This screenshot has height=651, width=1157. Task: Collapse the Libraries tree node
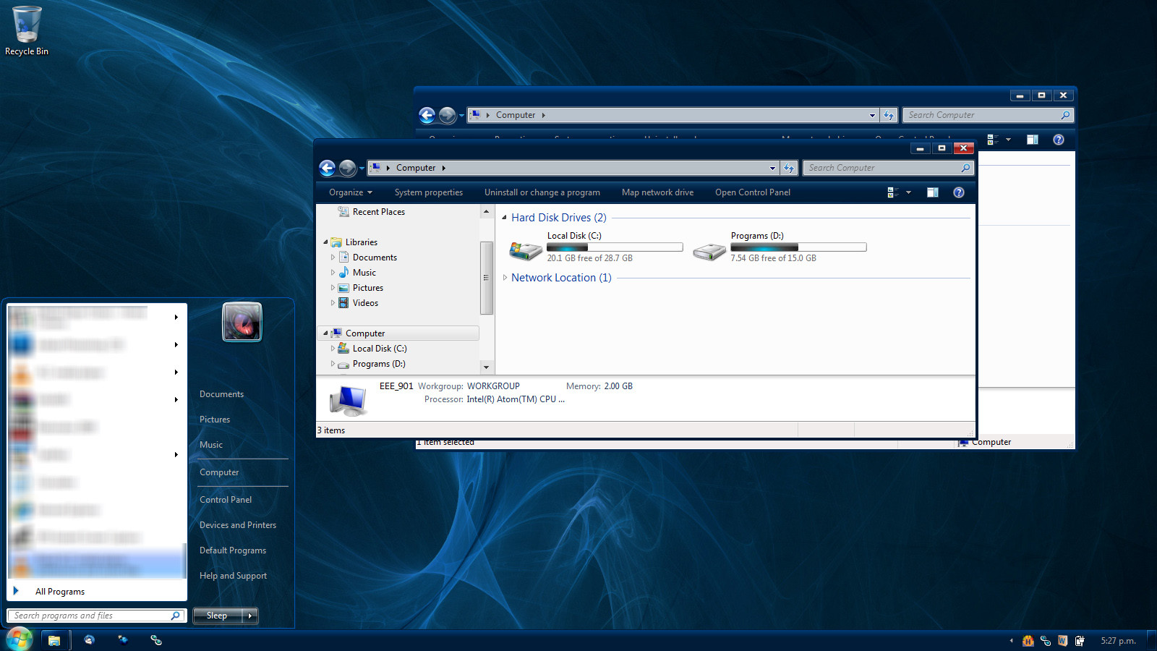[325, 242]
